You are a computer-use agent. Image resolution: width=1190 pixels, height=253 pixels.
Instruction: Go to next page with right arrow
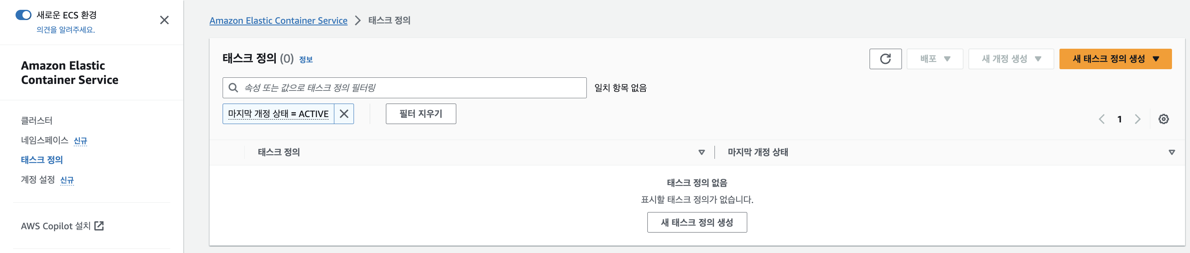tap(1138, 119)
